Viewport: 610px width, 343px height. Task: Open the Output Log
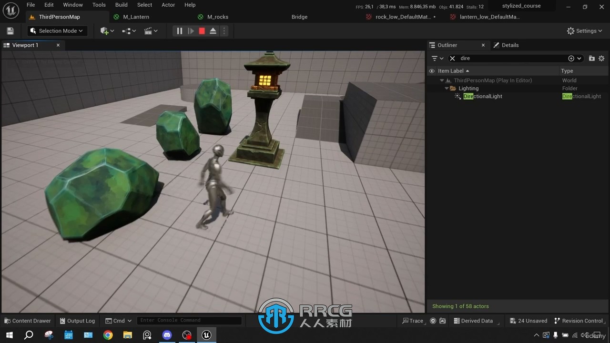coord(76,321)
